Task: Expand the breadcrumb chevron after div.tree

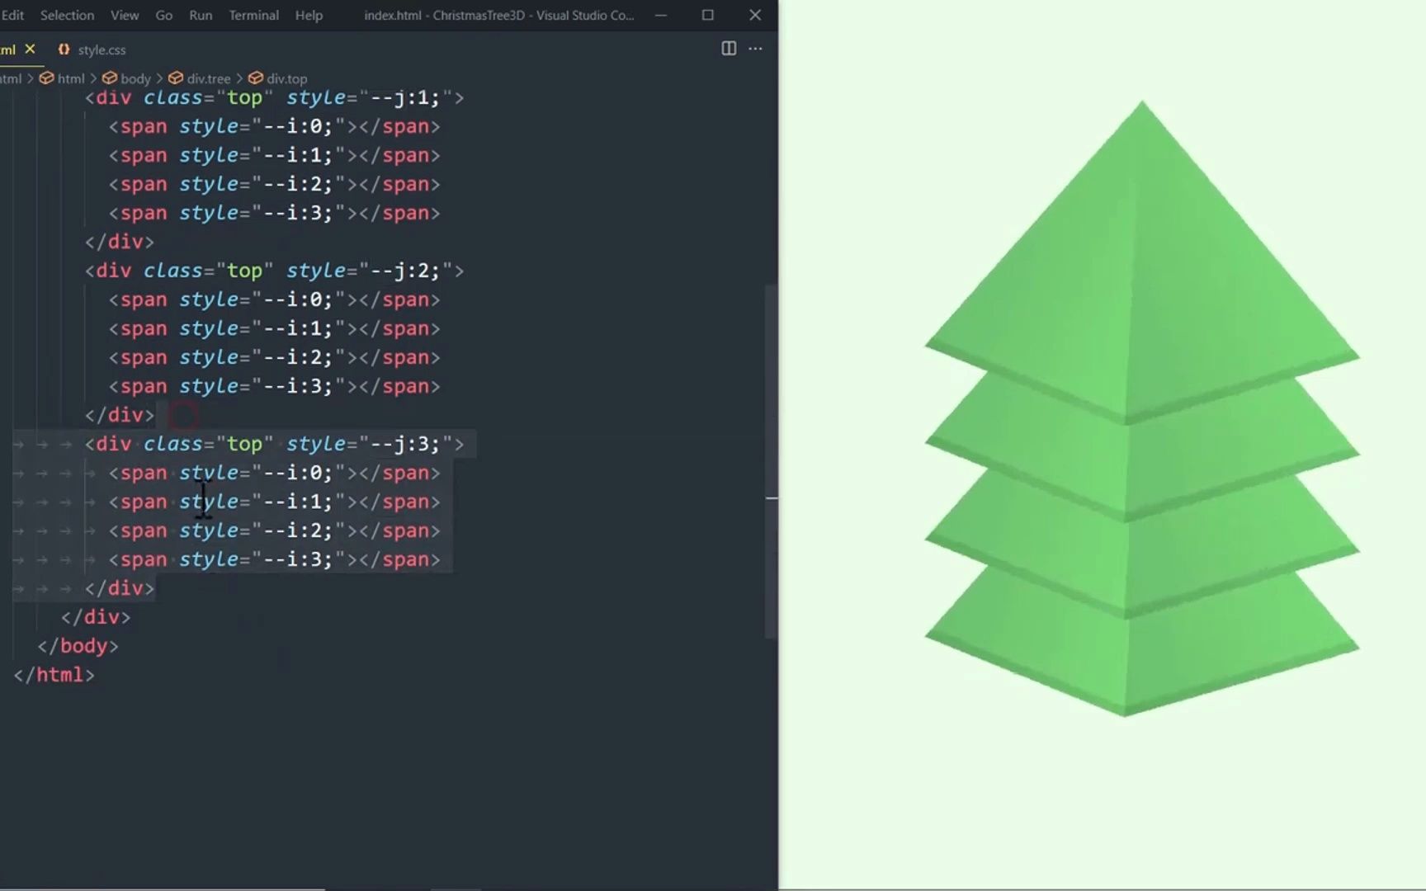Action: click(x=239, y=78)
